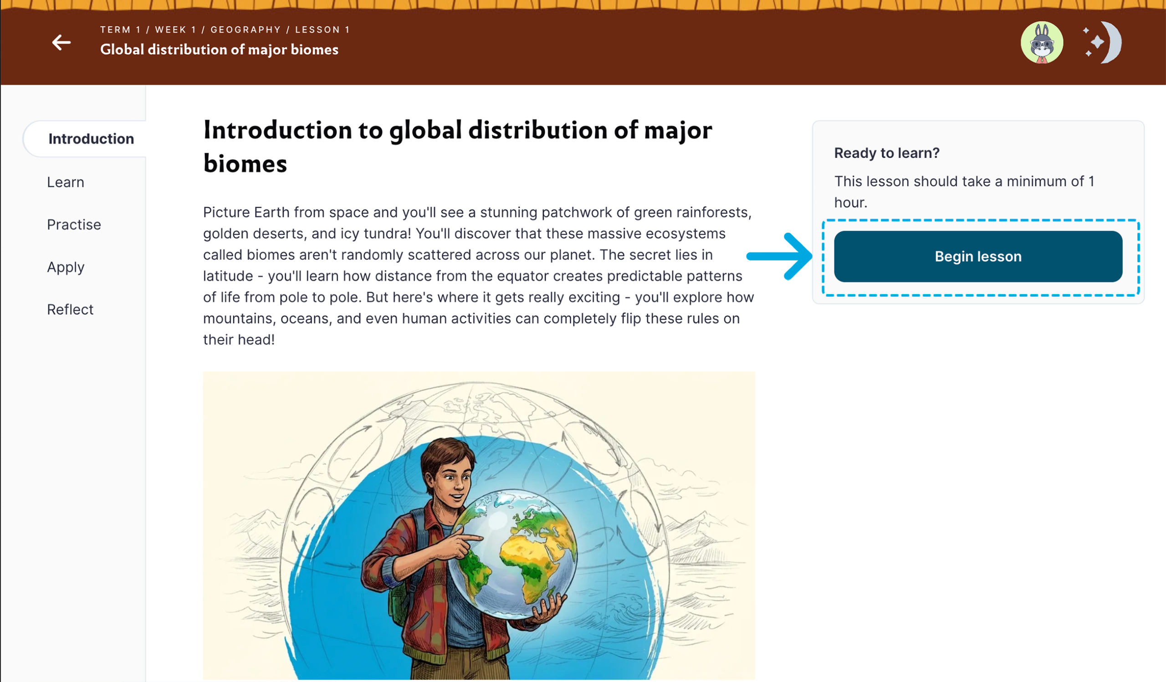Click the Ready to learn? heading
This screenshot has width=1166, height=682.
point(886,153)
